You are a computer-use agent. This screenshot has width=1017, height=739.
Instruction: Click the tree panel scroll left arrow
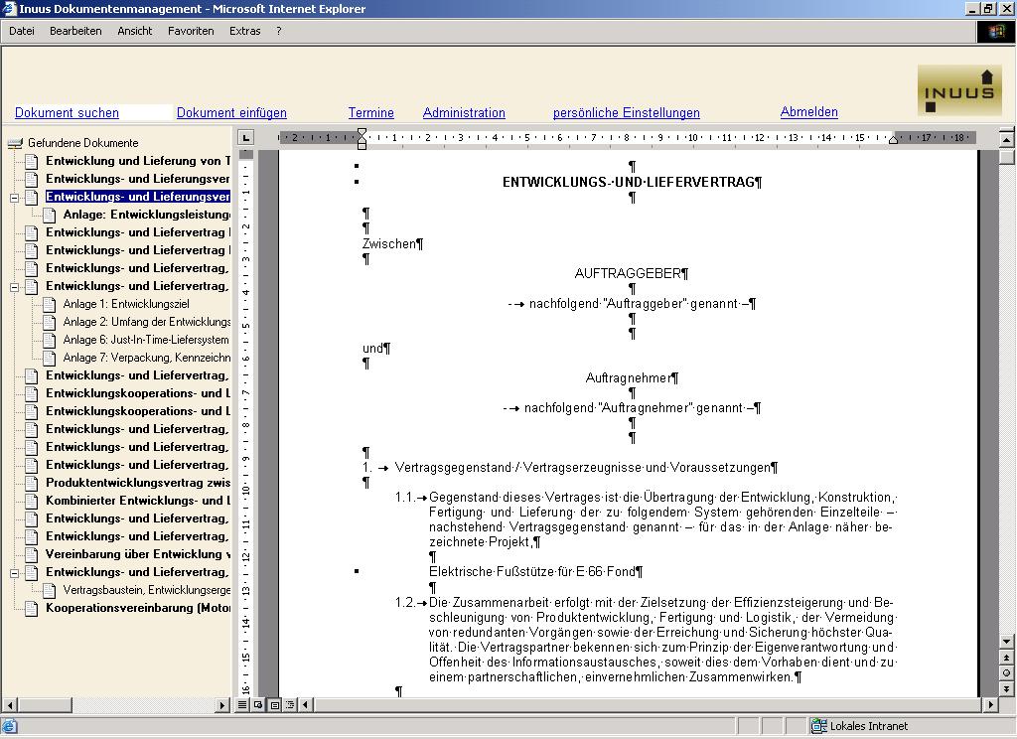[10, 705]
